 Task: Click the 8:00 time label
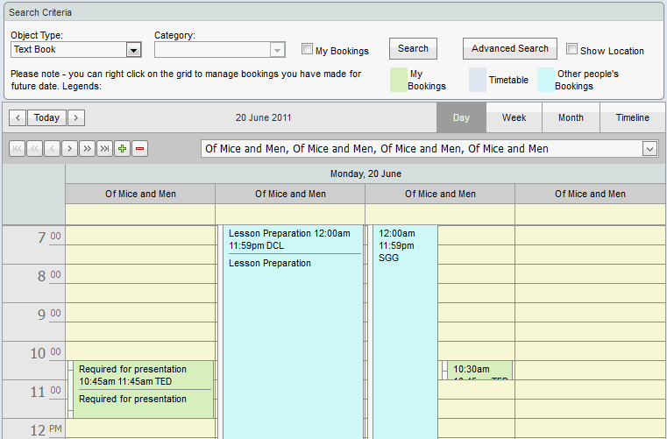tap(49, 276)
